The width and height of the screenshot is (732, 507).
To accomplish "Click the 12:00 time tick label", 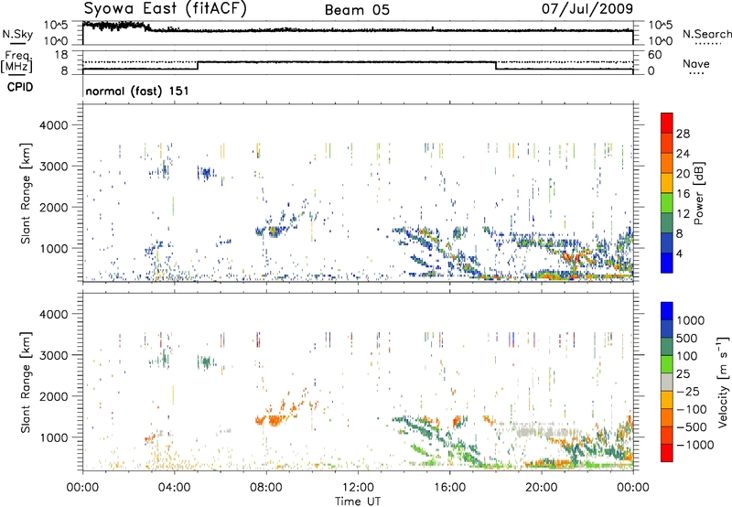I will tap(358, 487).
